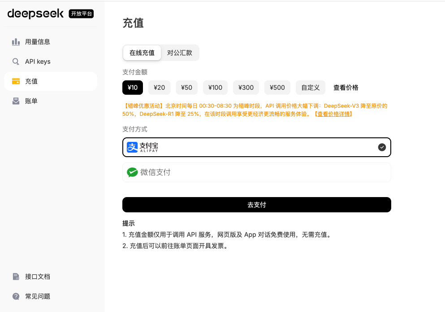Toggle the Alipay selected checkmark
445x312 pixels.
tap(382, 147)
